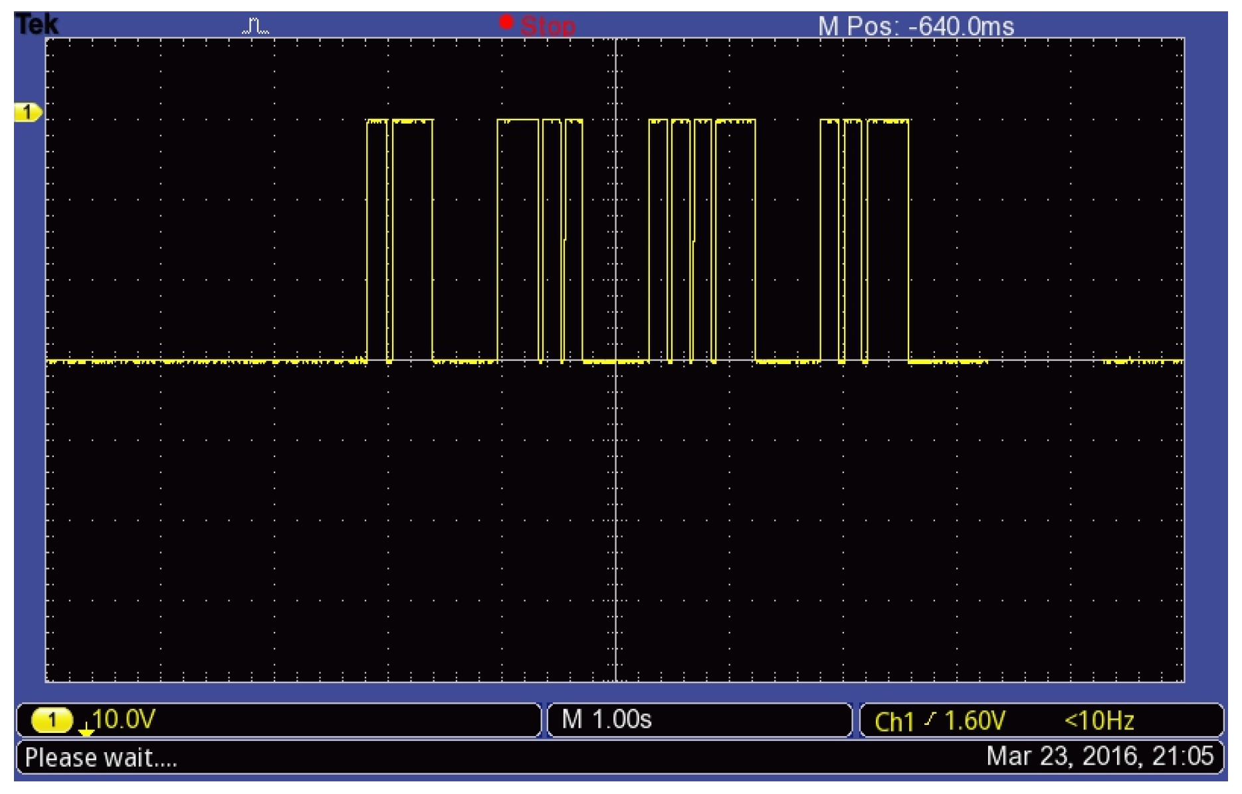The width and height of the screenshot is (1242, 794).
Task: Select the yellow Channel 1 badge in status bar
Action: point(52,720)
